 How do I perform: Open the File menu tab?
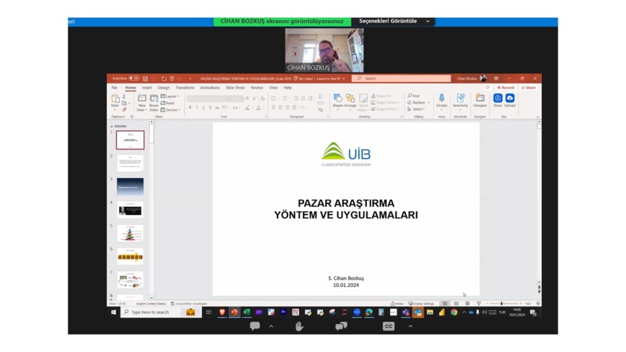click(x=114, y=88)
